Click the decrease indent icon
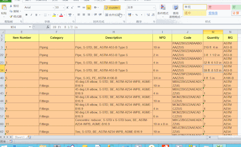 [95, 15]
